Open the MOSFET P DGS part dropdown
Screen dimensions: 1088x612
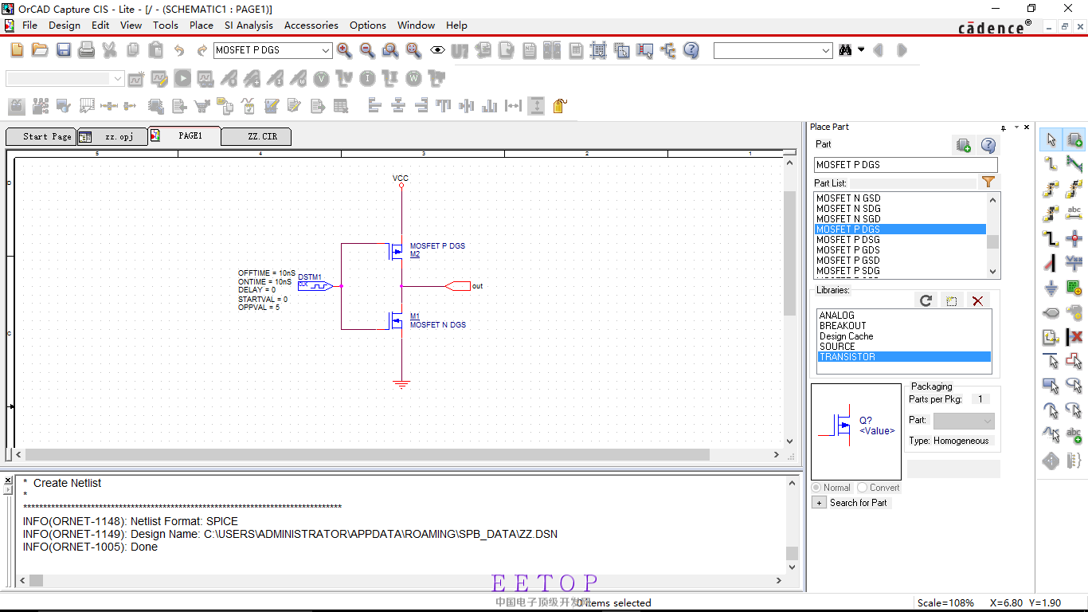coord(325,50)
